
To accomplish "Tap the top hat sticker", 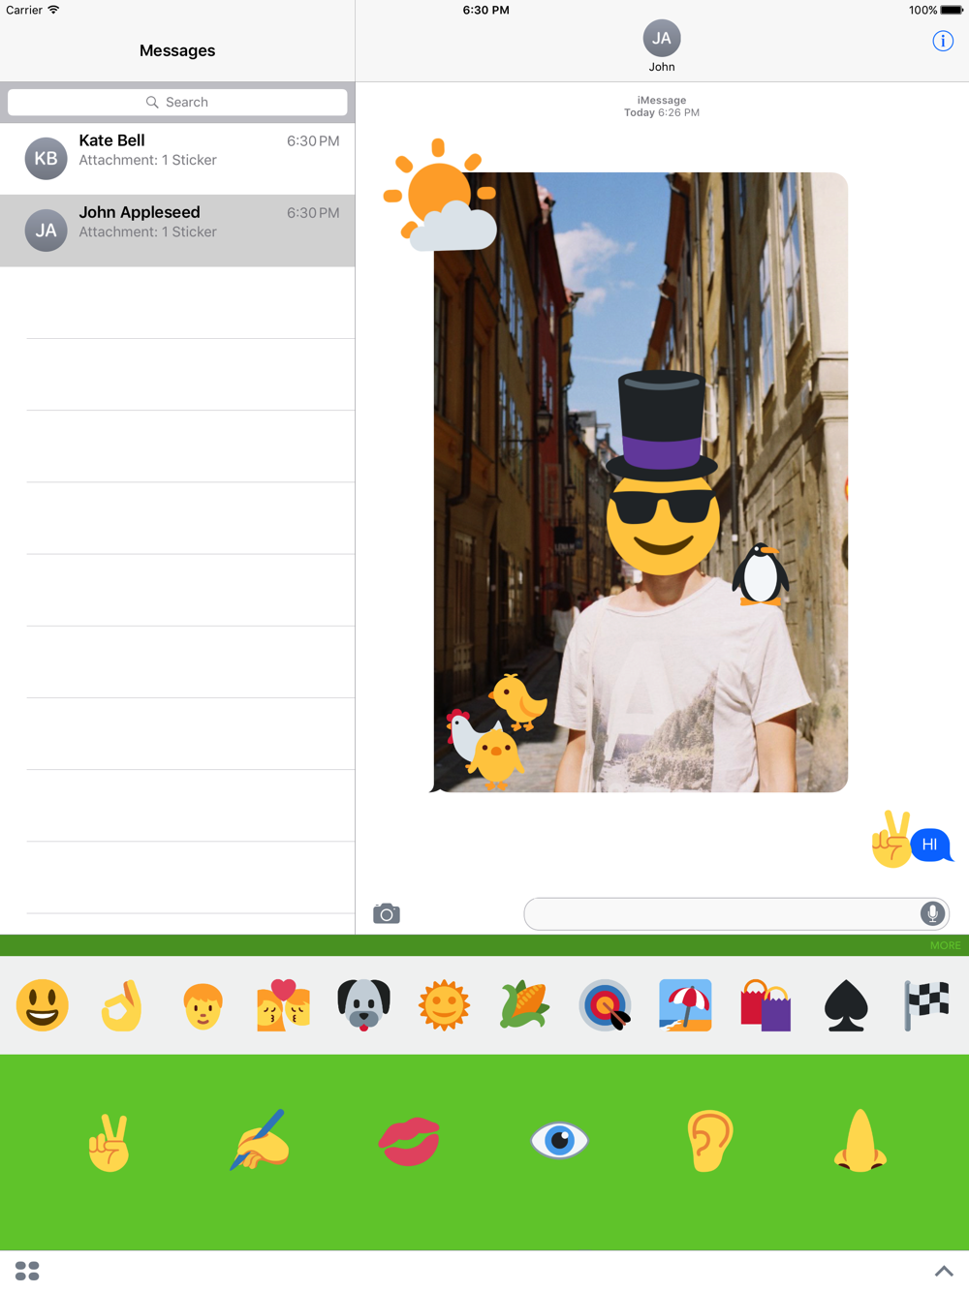I will click(662, 424).
